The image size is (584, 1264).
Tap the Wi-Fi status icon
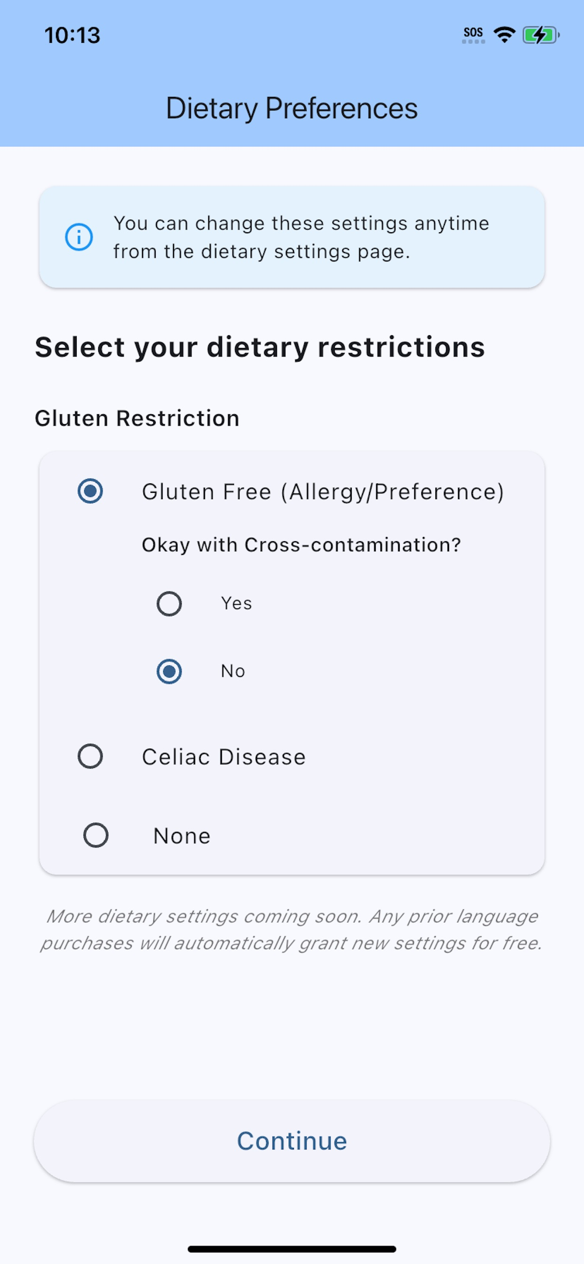504,35
